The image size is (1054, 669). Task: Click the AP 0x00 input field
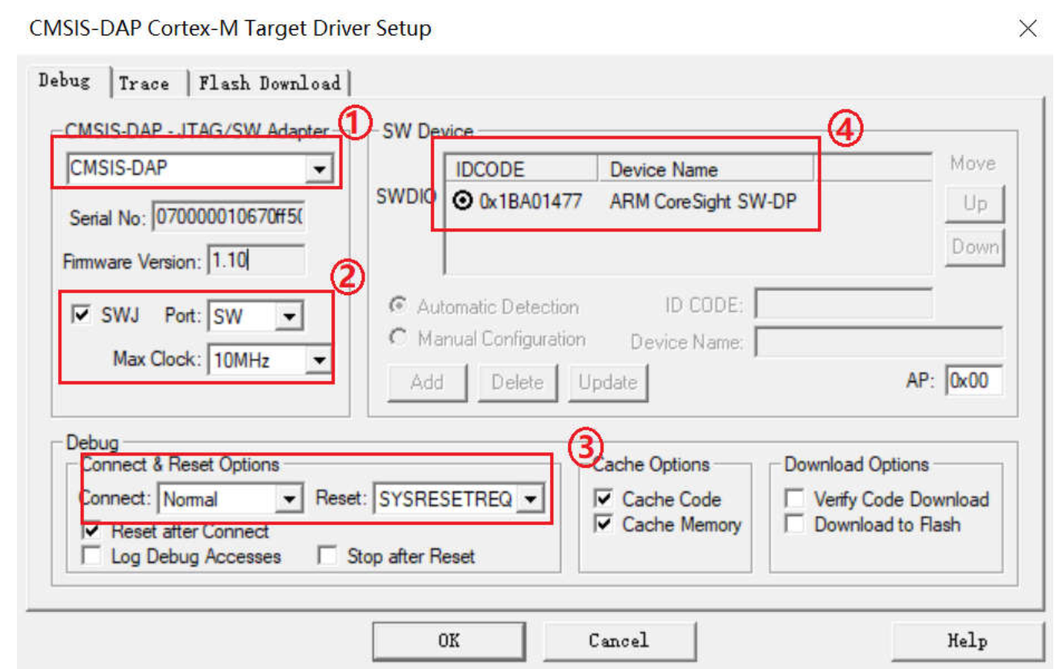(x=974, y=380)
